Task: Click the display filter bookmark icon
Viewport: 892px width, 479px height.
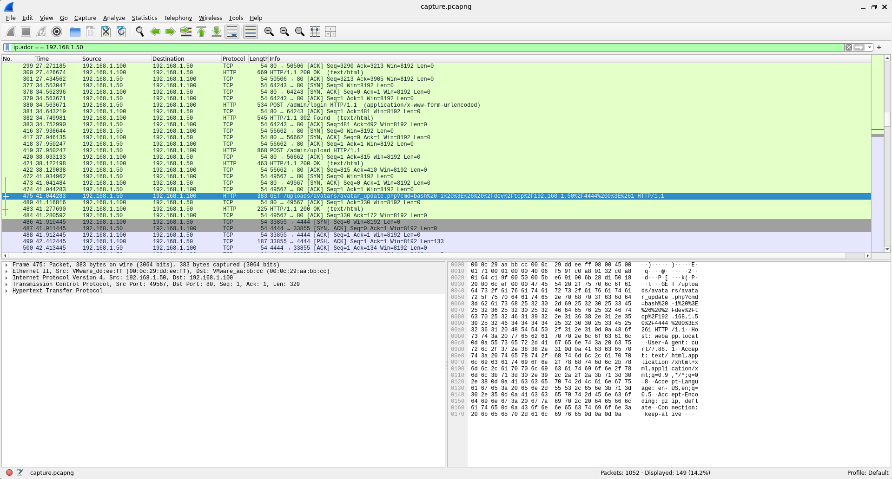Action: pyautogui.click(x=7, y=47)
